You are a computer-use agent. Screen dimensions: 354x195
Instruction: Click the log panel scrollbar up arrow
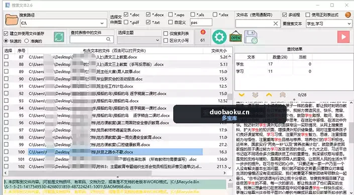pyautogui.click(x=230, y=180)
